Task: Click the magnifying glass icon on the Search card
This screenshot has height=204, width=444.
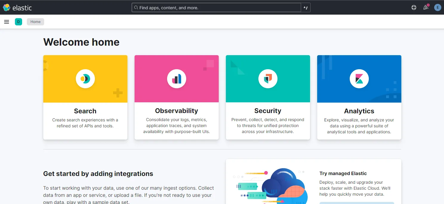Action: point(85,79)
